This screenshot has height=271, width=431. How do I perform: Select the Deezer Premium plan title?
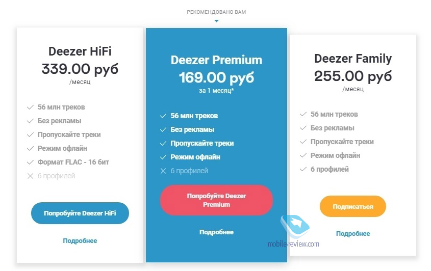[216, 60]
